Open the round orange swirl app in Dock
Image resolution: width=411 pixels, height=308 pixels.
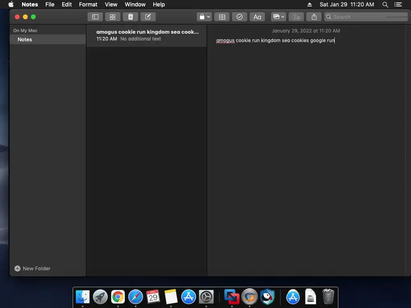coord(250,297)
